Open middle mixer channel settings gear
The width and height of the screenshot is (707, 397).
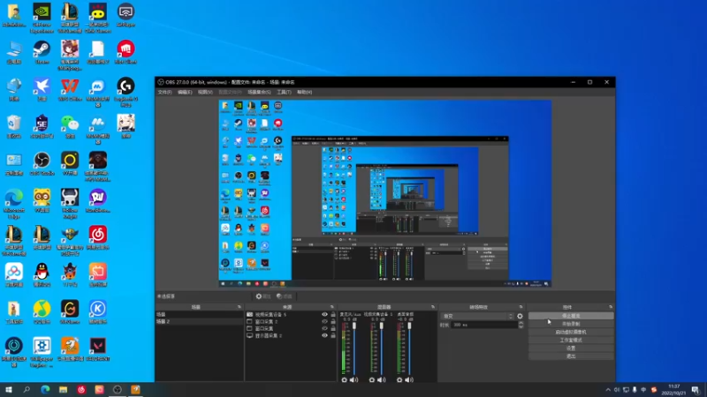(x=372, y=380)
